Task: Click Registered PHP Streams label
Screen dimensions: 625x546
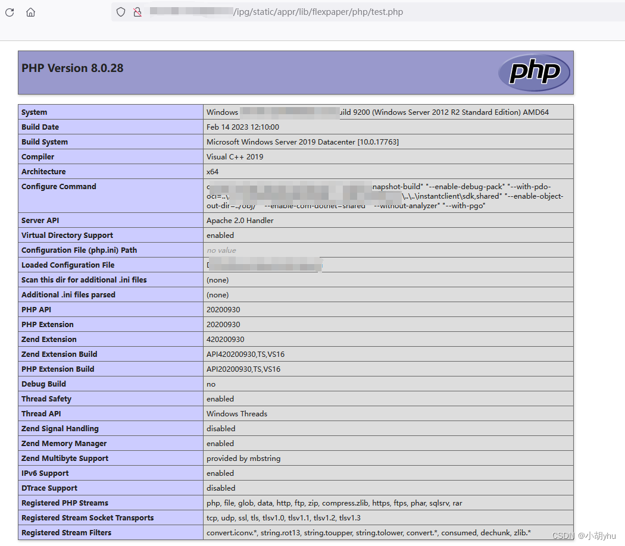Action: 65,503
